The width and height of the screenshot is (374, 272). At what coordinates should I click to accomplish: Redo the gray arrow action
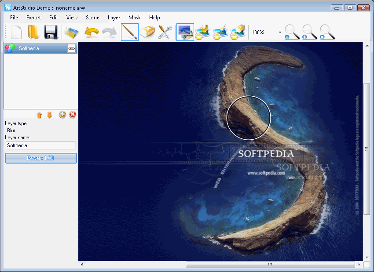coord(109,33)
